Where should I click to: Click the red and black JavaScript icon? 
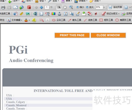96,14
